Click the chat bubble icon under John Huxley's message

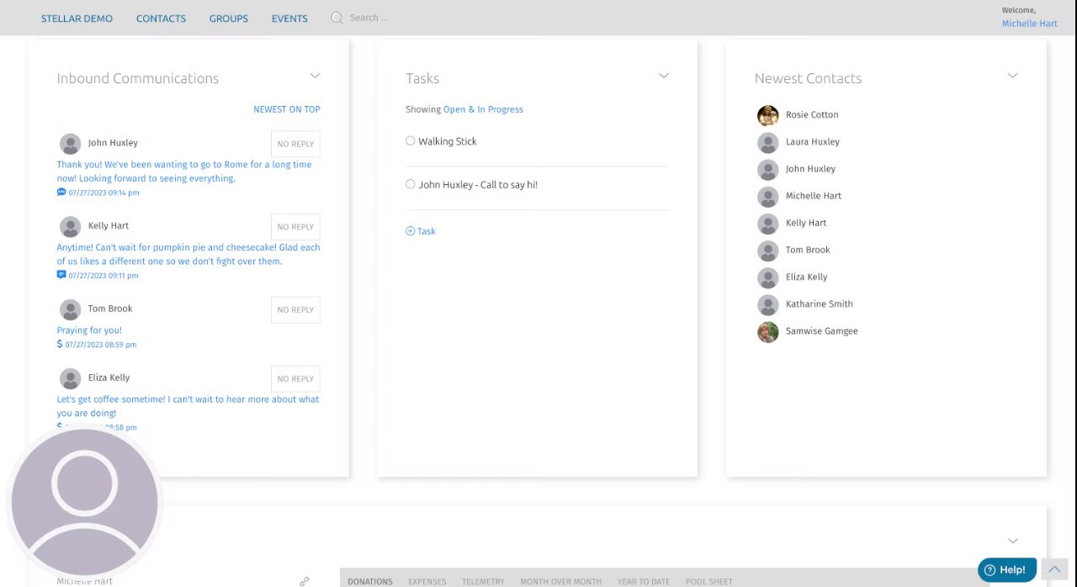pyautogui.click(x=61, y=193)
